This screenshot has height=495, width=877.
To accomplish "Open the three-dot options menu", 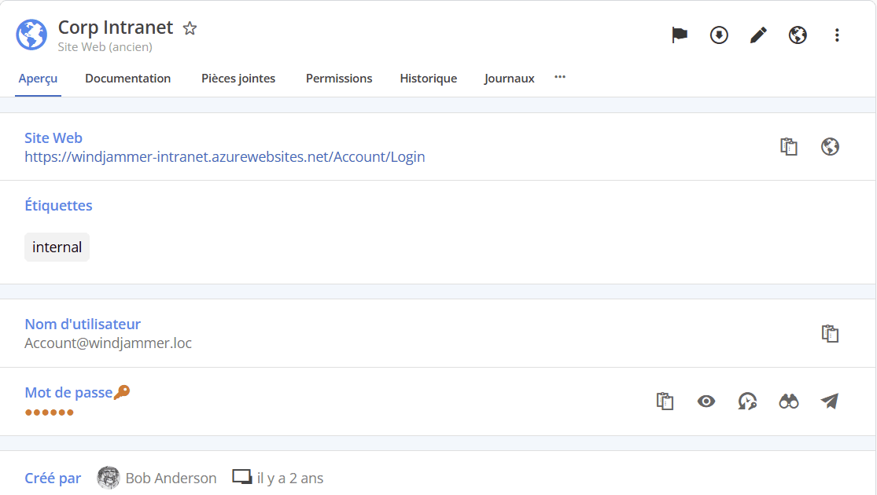I will pyautogui.click(x=837, y=35).
